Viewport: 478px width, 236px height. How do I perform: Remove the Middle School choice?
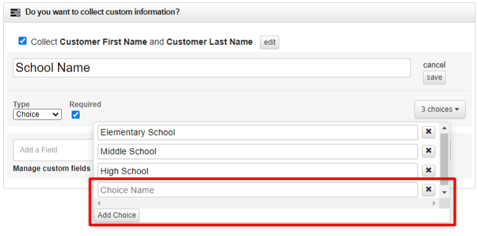[429, 151]
